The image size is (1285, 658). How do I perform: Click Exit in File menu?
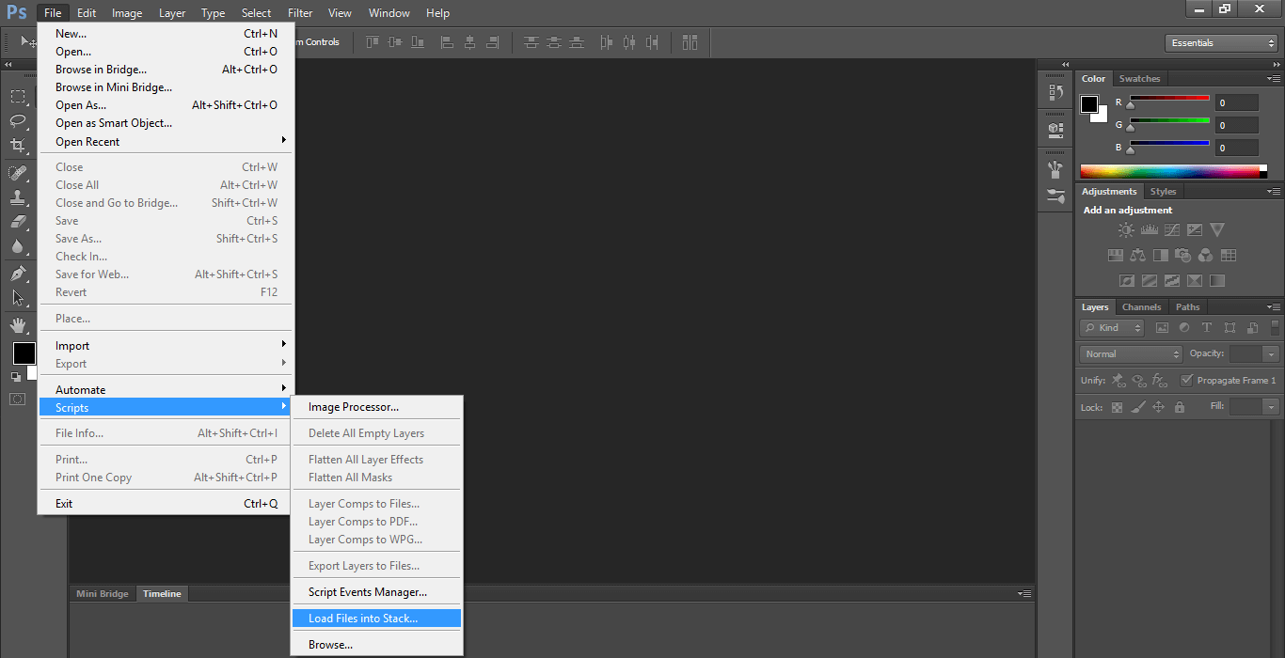[x=166, y=504]
